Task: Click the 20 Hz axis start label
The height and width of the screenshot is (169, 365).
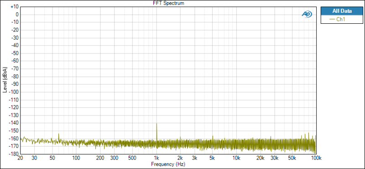Action: [20, 158]
